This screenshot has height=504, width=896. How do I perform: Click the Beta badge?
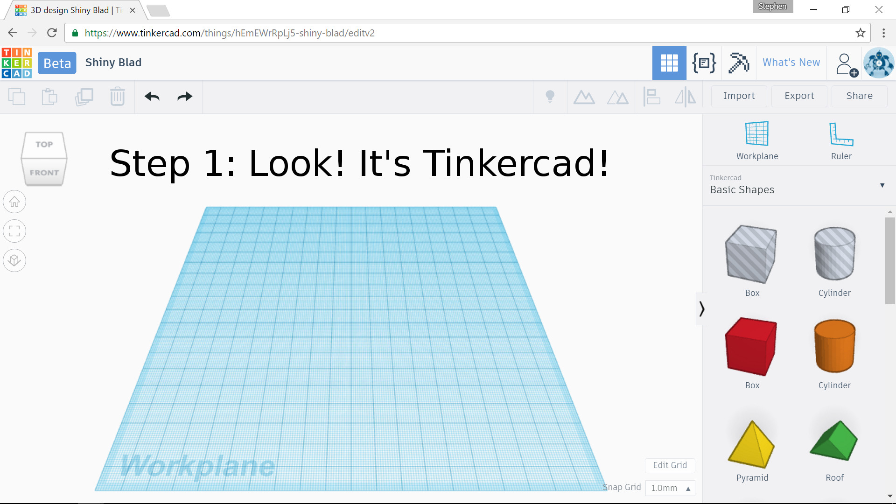tap(57, 63)
